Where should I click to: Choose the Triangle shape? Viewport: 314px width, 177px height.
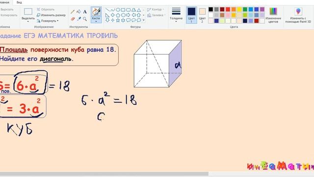(139, 10)
